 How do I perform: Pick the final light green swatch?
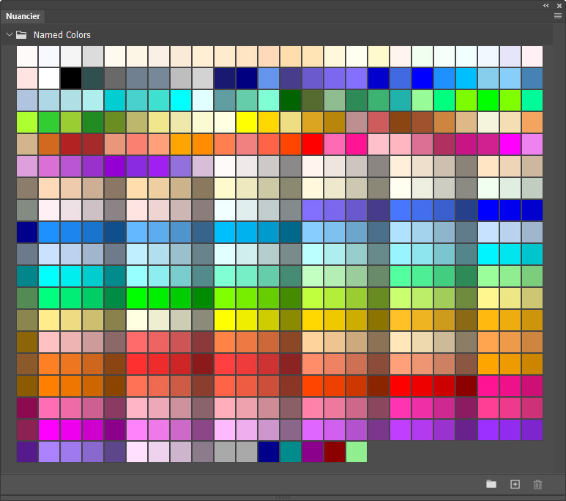tap(357, 452)
